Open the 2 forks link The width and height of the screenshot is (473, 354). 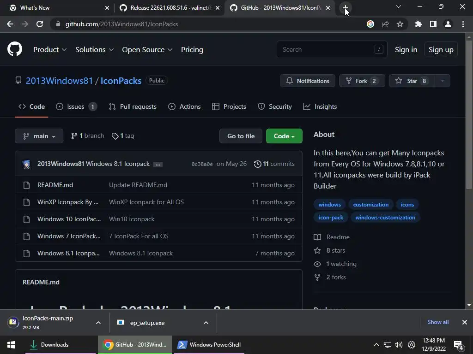330,277
